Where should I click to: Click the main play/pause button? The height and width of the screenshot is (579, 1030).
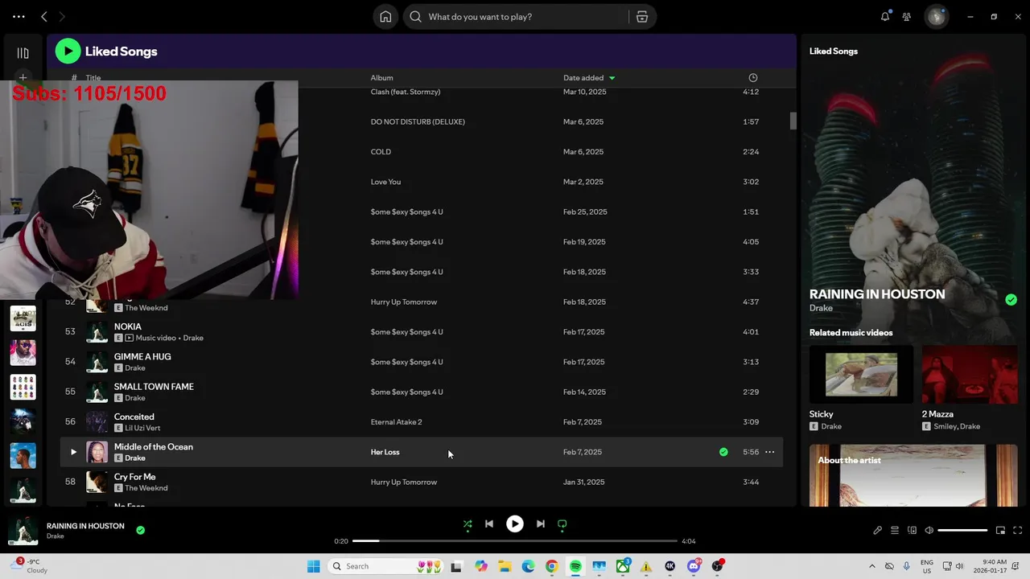click(515, 524)
